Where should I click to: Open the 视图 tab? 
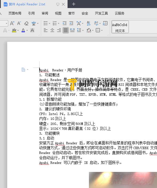(58, 13)
